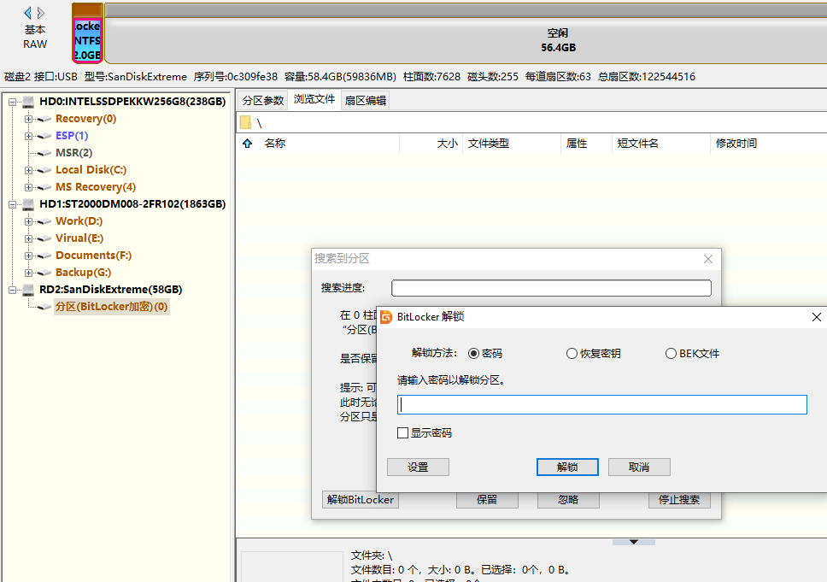
Task: Click HD1 hard disk icon in tree
Action: 28,204
